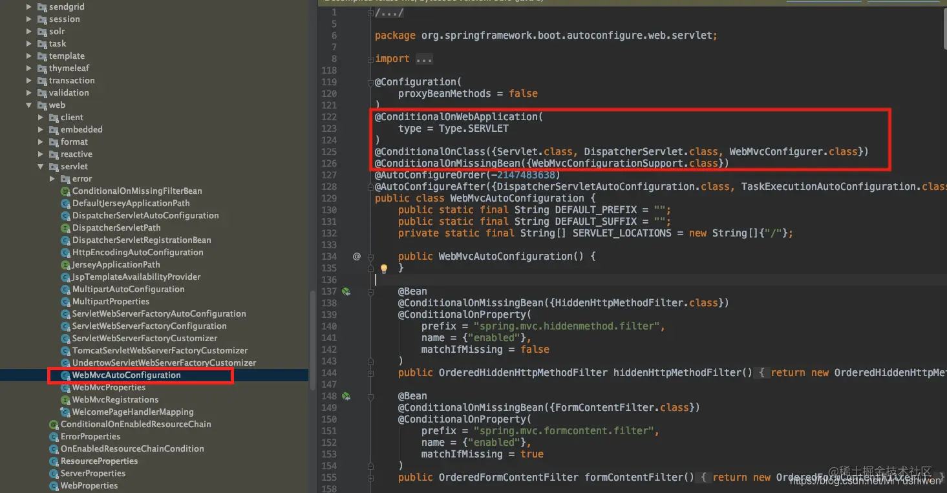Fold the constructor at line 134
This screenshot has width=947, height=493.
pos(371,257)
